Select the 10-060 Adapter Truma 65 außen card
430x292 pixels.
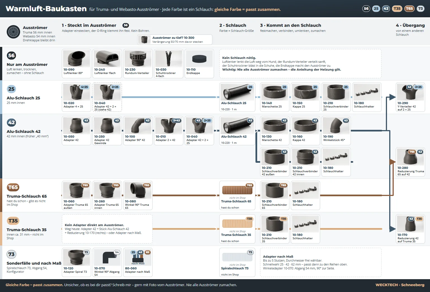tap(77, 195)
